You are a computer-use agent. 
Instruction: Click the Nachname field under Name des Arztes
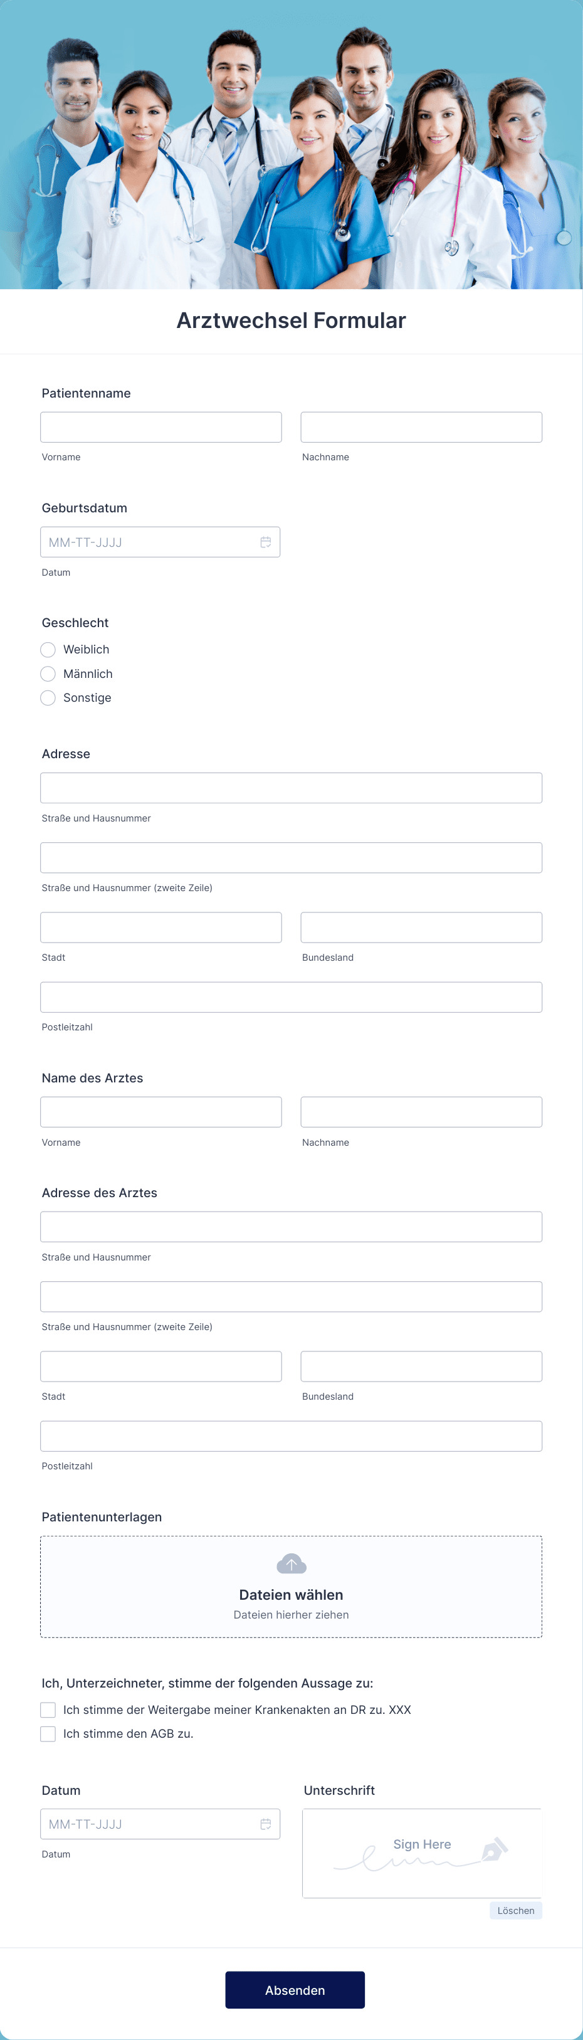(x=421, y=1111)
